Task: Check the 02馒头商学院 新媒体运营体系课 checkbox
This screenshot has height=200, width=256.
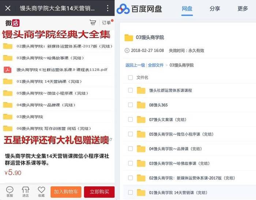Action: click(x=131, y=178)
